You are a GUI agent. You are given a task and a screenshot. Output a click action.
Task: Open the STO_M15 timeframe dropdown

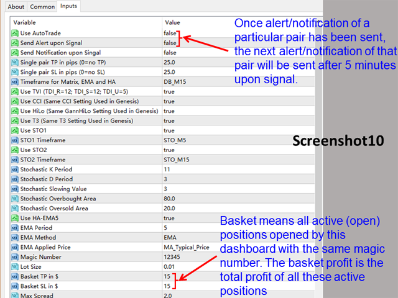pyautogui.click(x=177, y=160)
